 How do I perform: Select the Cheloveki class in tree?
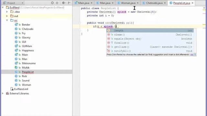coord(27,29)
